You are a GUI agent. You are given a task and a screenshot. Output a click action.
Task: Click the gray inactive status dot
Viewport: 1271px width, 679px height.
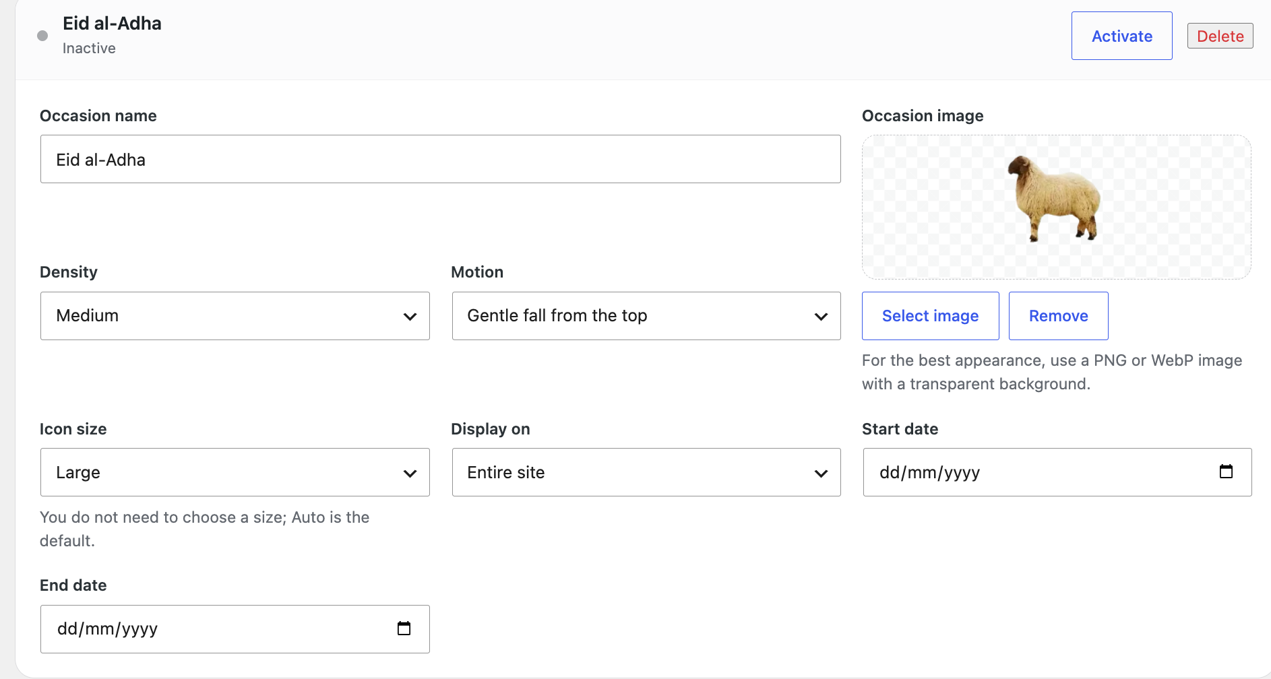click(x=42, y=36)
